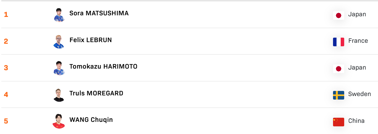Click Felix Lebrun's player avatar
Viewport: 378px width, 134px height.
coord(59,41)
